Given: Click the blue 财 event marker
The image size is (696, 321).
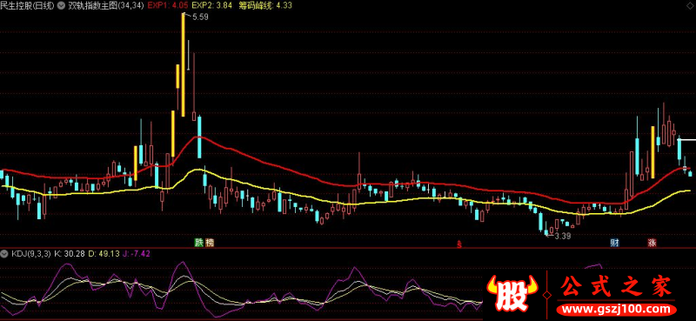Looking at the screenshot, I should click(x=615, y=243).
